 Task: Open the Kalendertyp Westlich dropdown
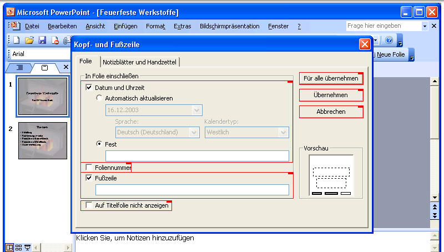pos(283,132)
